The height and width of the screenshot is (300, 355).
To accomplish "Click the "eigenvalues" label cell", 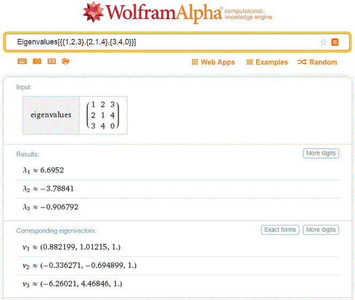I will tap(51, 115).
